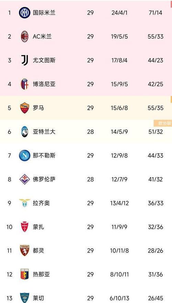Viewport: 172px width, 303px height.
Task: Open the 国际米兰 team name link
Action: click(x=44, y=13)
